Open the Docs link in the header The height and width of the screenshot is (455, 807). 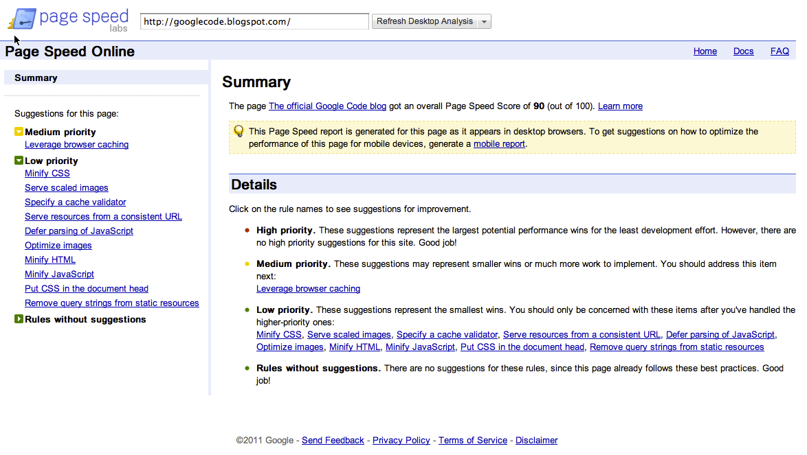743,51
